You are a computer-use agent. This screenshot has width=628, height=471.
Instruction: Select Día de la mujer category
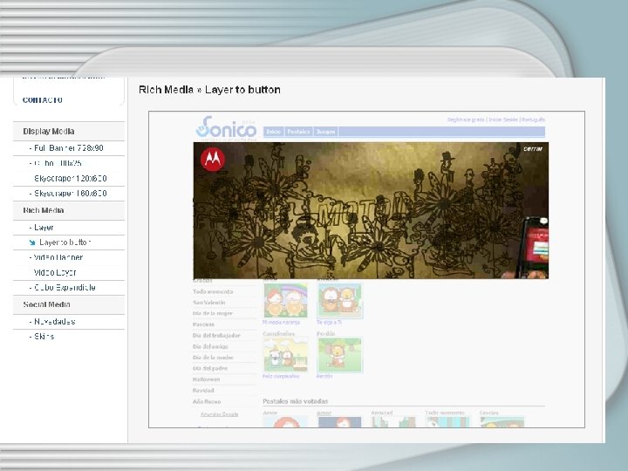(x=213, y=313)
